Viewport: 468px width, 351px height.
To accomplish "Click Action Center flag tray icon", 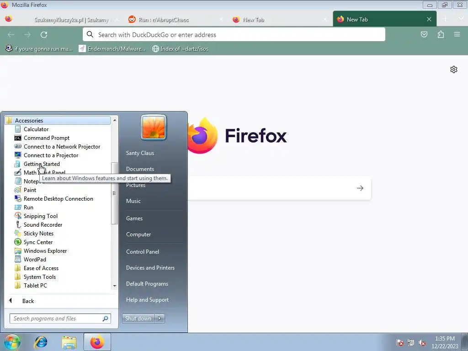I will [400, 343].
